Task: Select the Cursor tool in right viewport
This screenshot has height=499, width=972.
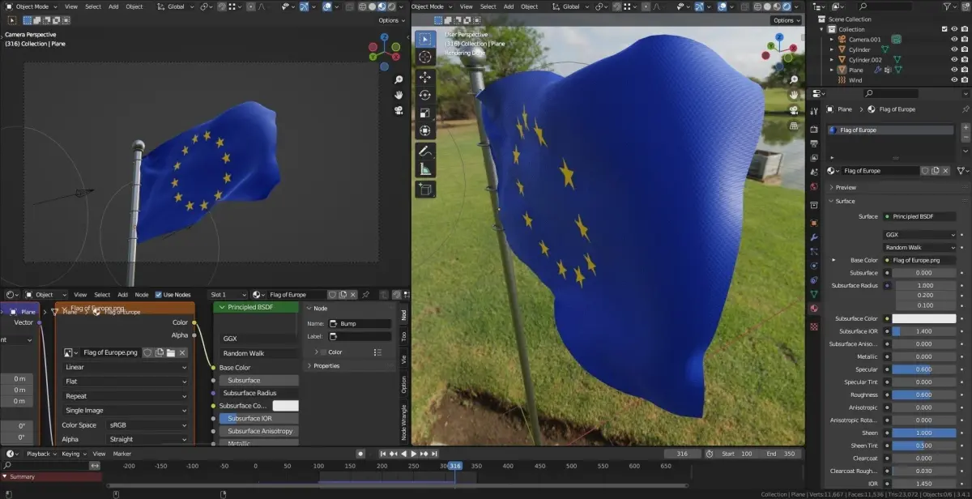Action: coord(425,57)
